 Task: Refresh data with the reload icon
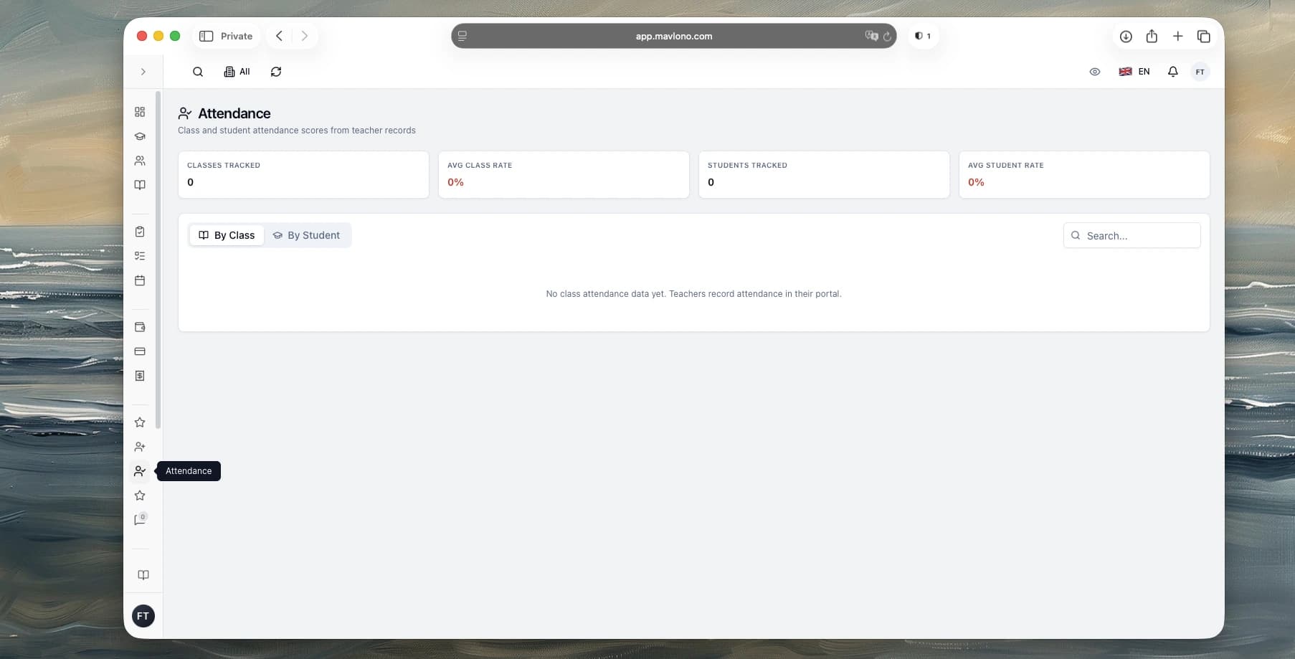[275, 72]
